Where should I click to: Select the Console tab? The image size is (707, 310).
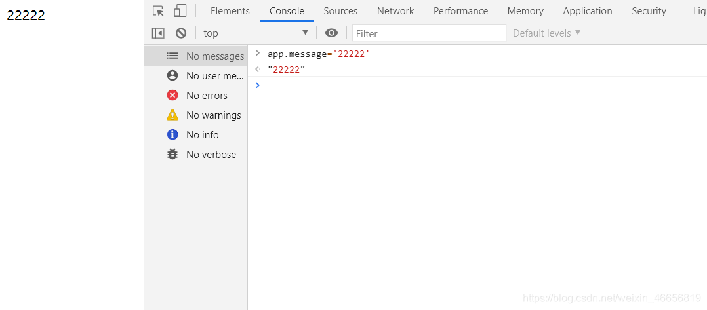click(287, 10)
